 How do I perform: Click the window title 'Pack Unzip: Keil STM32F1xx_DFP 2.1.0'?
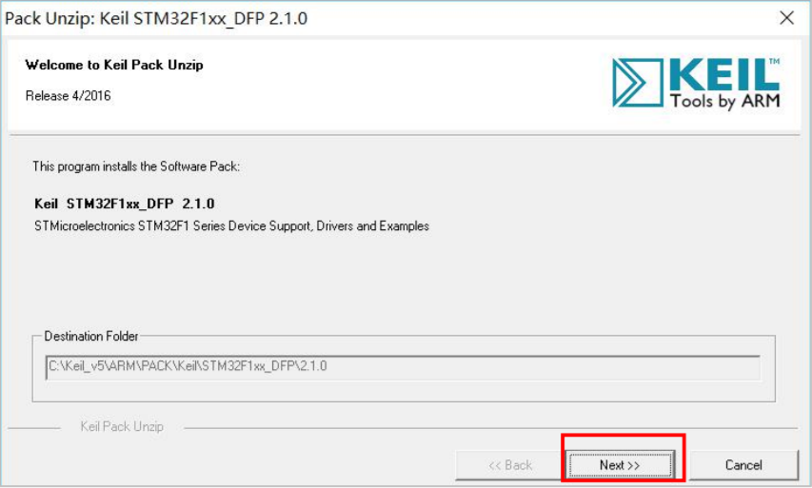click(156, 18)
